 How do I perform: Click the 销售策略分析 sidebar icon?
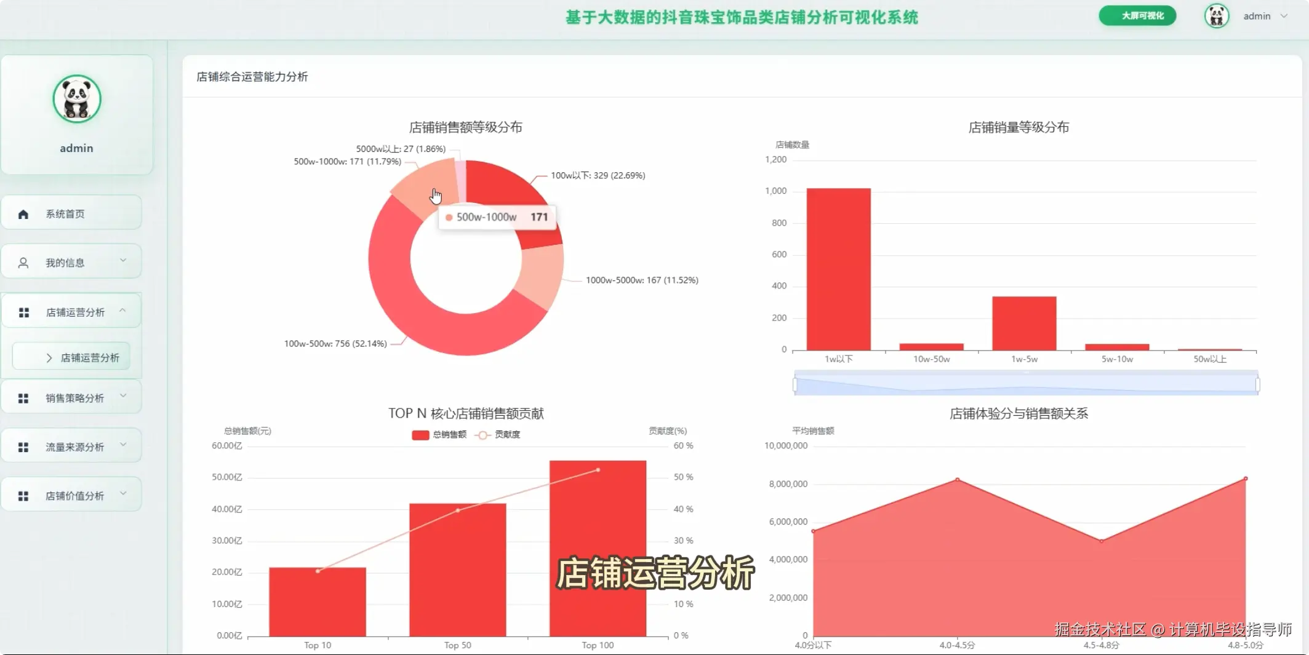click(x=24, y=398)
